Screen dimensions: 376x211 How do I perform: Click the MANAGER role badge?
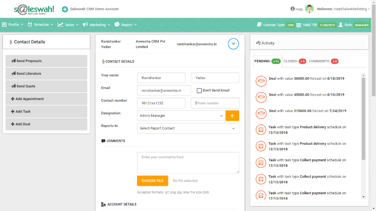tap(362, 25)
